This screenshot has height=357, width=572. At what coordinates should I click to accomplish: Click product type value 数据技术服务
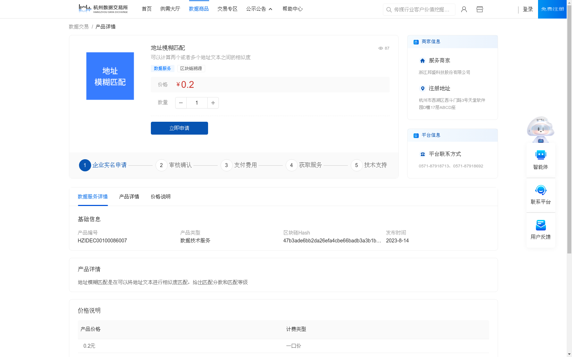(x=195, y=241)
